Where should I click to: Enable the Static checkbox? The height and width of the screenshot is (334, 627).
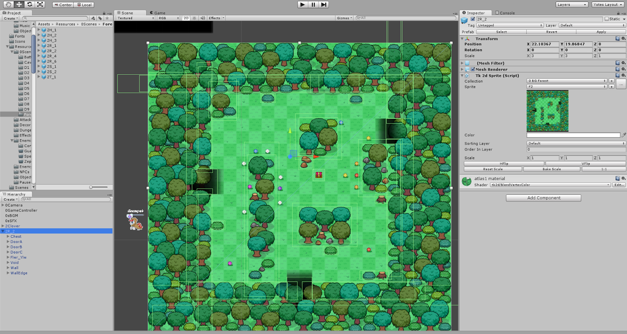tap(607, 19)
